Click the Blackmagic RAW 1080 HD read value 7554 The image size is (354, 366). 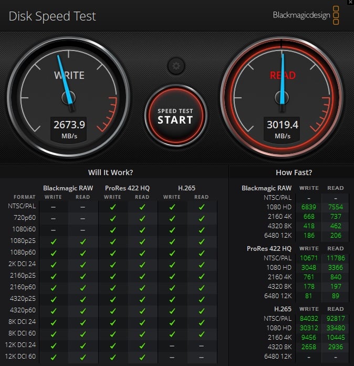coord(336,207)
